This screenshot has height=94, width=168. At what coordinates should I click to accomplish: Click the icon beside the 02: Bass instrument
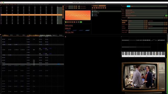click(x=92, y=14)
